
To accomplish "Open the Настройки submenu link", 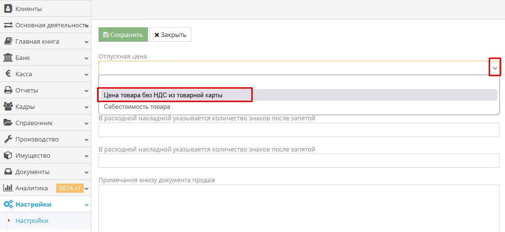I will coord(32,221).
